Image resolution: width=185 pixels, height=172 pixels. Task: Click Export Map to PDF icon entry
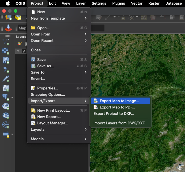96,107
